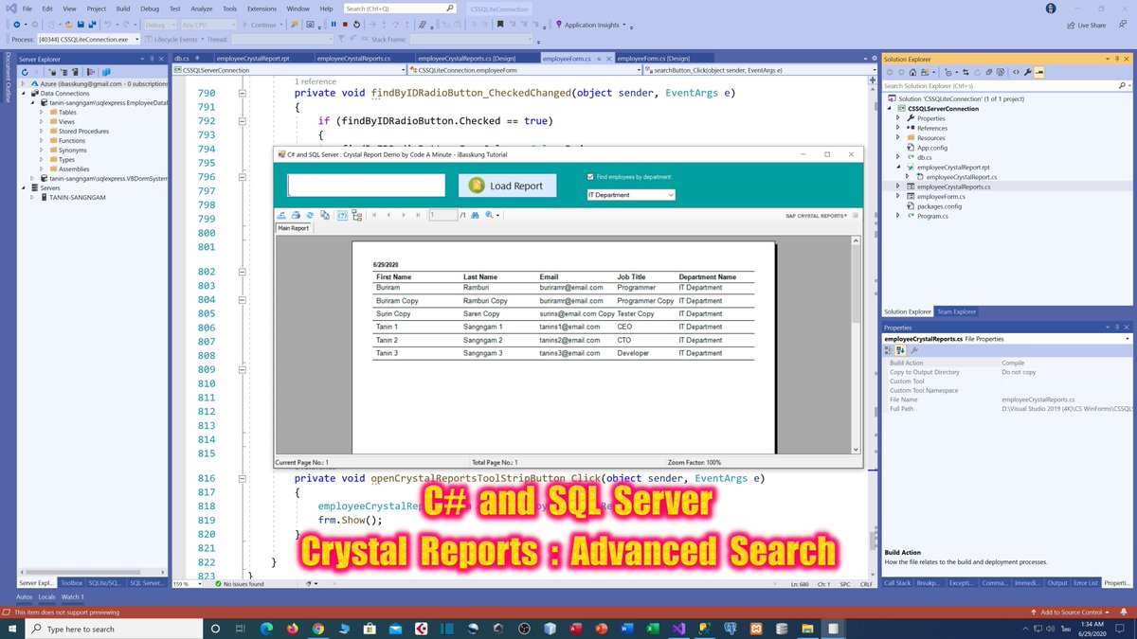The width and height of the screenshot is (1137, 639).
Task: Click the vertical scrollbar of the Crystal report viewer
Action: (x=857, y=344)
